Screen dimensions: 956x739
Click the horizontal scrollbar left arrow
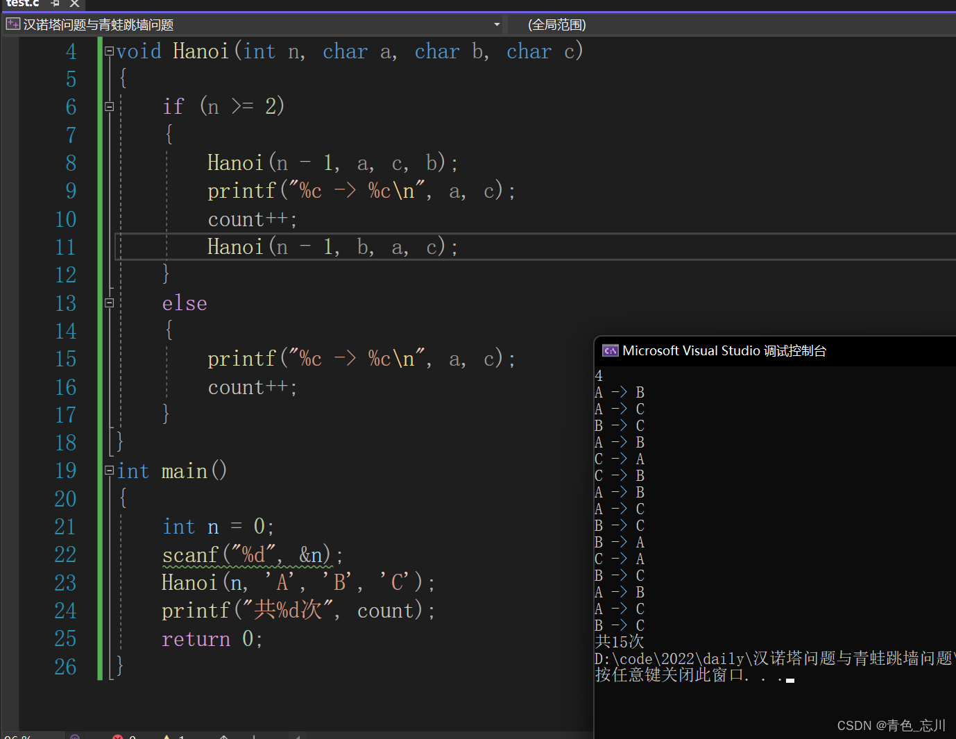297,736
